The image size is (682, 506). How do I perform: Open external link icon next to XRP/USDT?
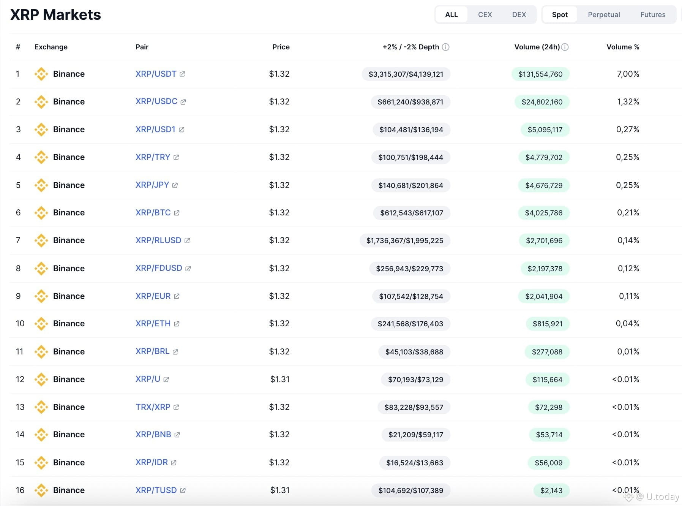[182, 74]
